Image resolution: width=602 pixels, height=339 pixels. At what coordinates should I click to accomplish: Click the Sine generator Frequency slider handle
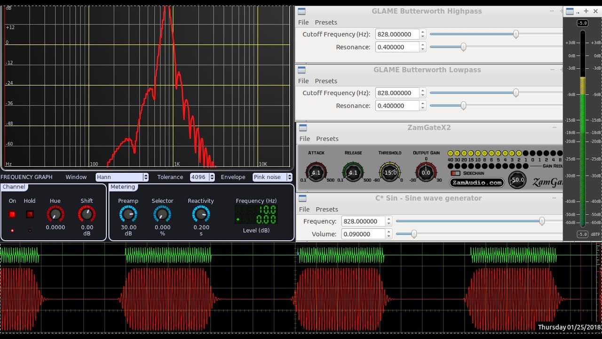(x=542, y=221)
